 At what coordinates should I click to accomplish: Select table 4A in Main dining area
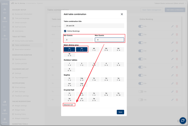tap(94, 49)
